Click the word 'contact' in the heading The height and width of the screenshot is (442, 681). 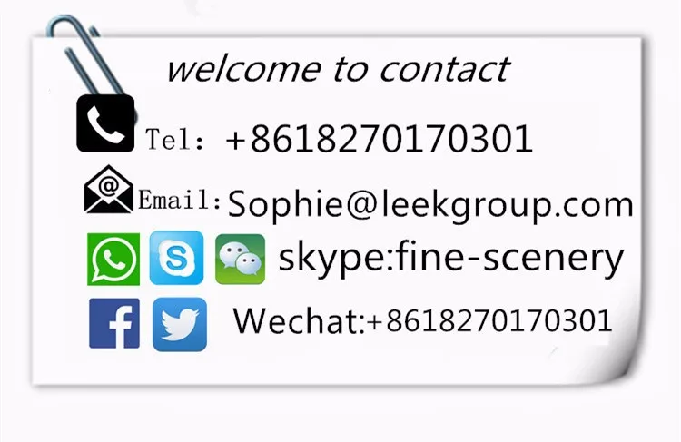(x=445, y=70)
